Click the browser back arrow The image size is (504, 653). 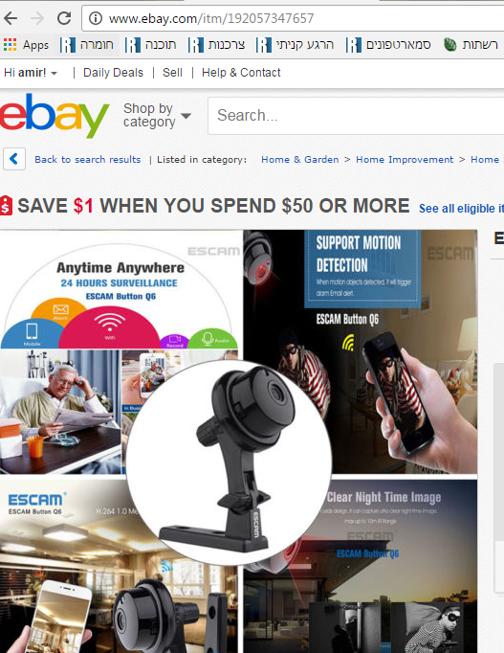[11, 18]
